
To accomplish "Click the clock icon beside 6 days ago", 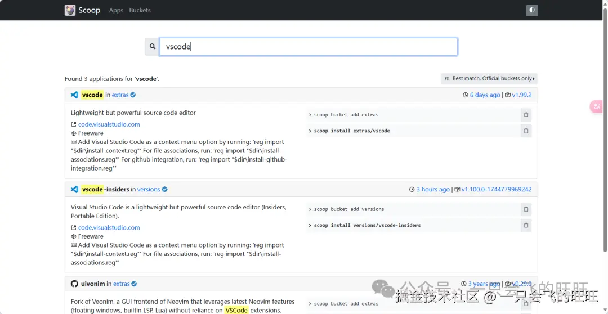I will pyautogui.click(x=466, y=95).
